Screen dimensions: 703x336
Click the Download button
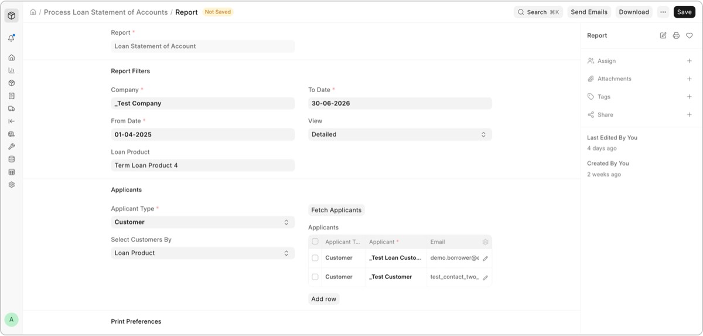pos(634,12)
